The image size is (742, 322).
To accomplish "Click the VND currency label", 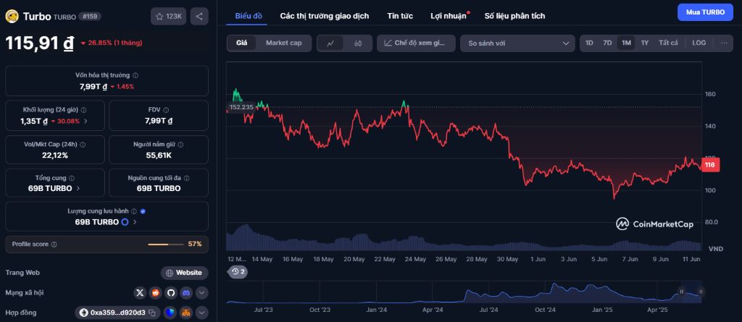I will 715,248.
